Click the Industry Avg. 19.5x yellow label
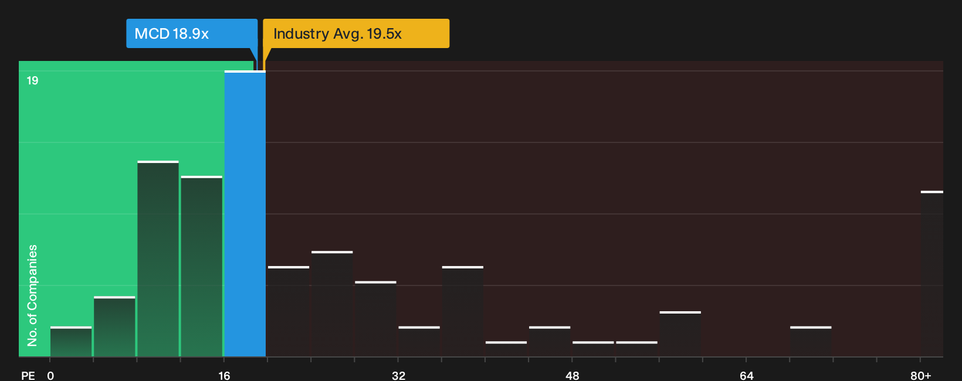The width and height of the screenshot is (962, 381). click(x=356, y=33)
